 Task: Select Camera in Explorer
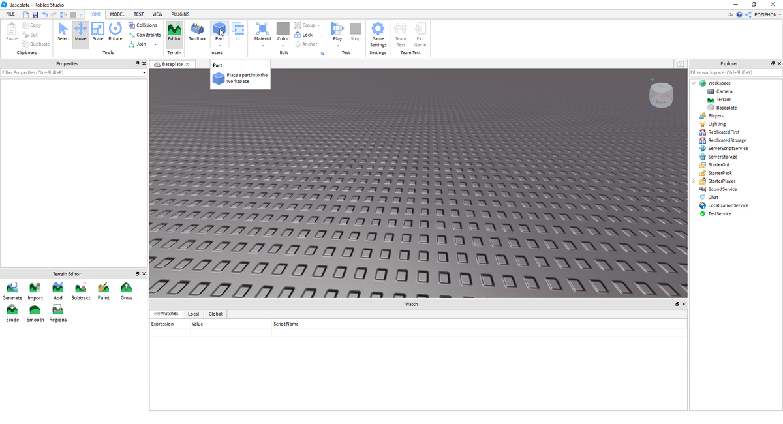pyautogui.click(x=724, y=91)
